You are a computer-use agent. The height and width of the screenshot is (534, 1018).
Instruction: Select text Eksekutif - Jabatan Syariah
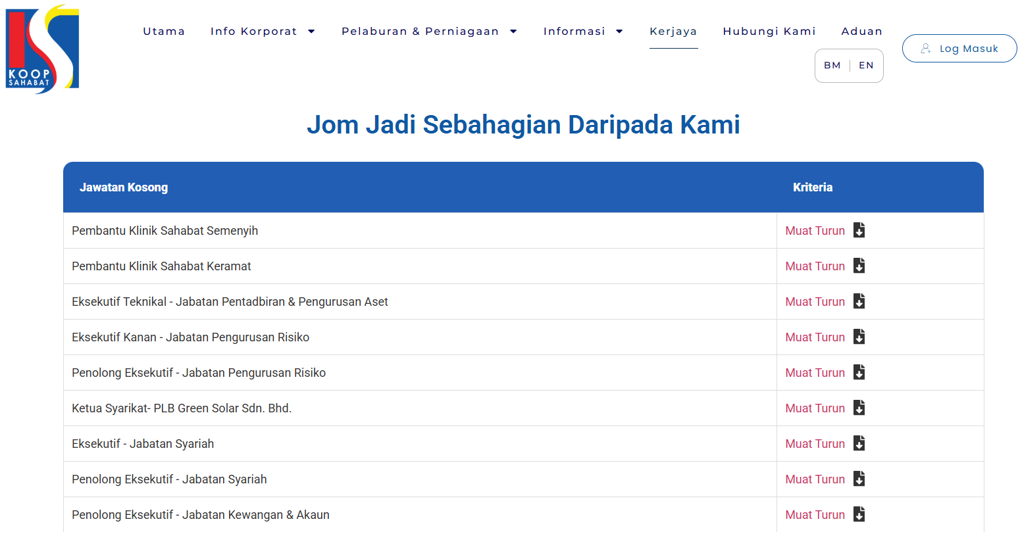pyautogui.click(x=143, y=444)
